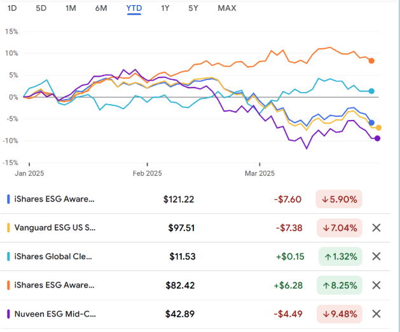Click the blue swatch beside iShares ESG Aware $121.22
Viewport: 400px width, 332px height.
tap(8, 199)
